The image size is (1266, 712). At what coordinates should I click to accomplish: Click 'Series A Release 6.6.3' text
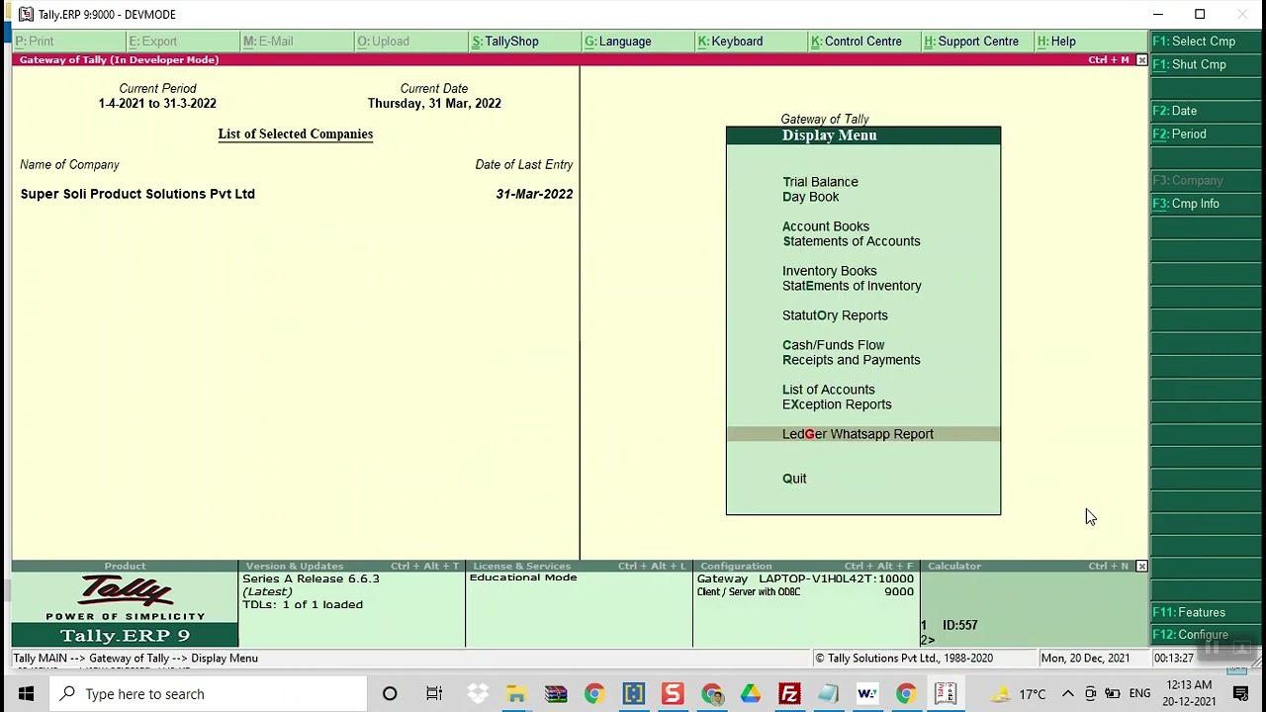pos(311,578)
